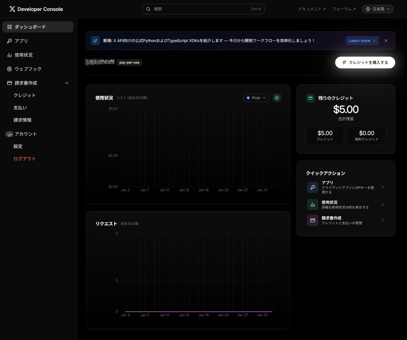The height and width of the screenshot is (340, 407).
Task: Click the Ctrl+K shortcut hint
Action: [x=256, y=9]
